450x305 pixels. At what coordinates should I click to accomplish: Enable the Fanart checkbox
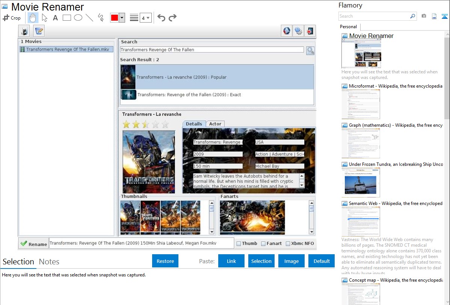coord(263,244)
